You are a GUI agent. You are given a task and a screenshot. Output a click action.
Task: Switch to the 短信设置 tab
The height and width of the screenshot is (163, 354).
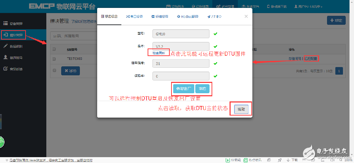pyautogui.click(x=160, y=17)
